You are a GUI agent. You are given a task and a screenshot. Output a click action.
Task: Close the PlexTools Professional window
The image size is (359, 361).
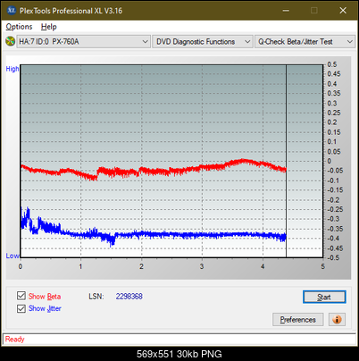343,11
